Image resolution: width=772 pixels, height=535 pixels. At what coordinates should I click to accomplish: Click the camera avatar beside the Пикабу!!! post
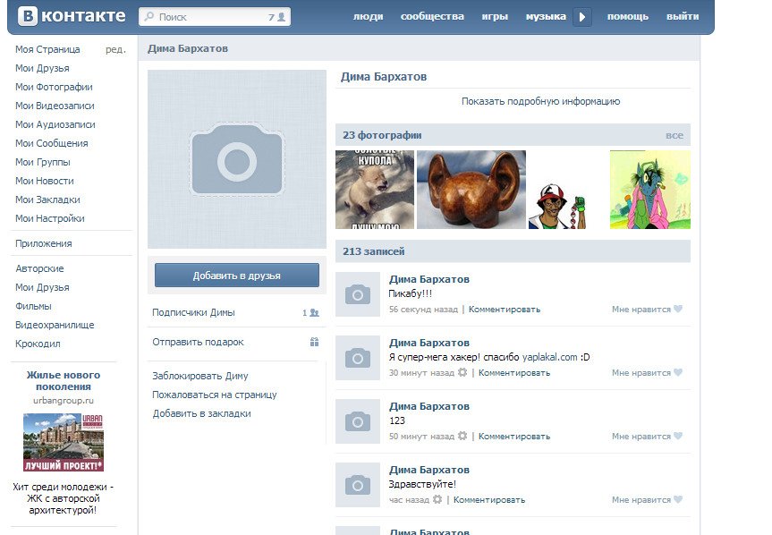[x=358, y=294]
